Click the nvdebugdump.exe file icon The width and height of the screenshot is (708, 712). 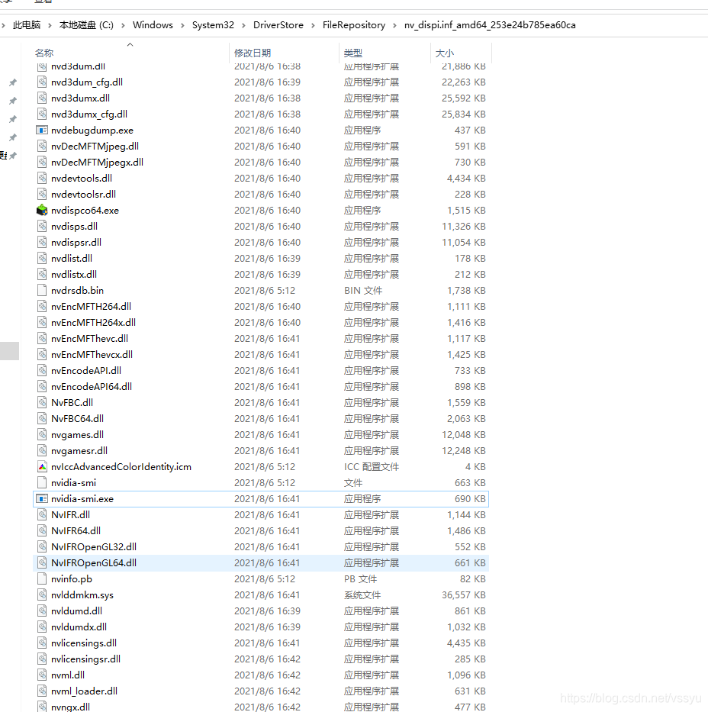[x=42, y=130]
